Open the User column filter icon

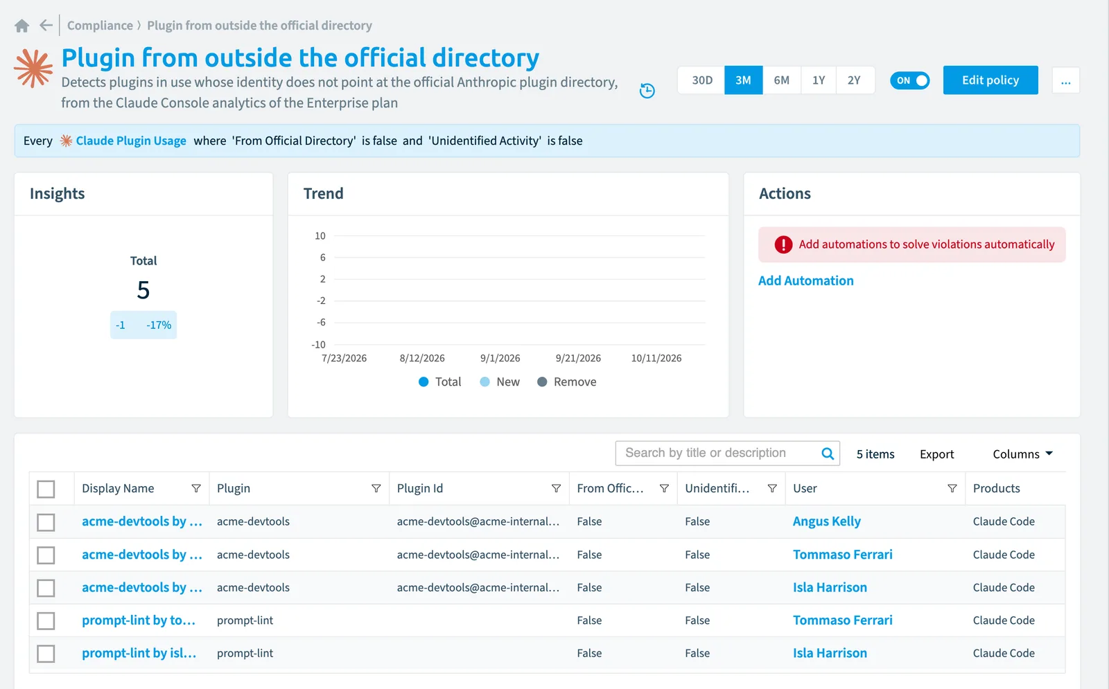click(x=952, y=488)
